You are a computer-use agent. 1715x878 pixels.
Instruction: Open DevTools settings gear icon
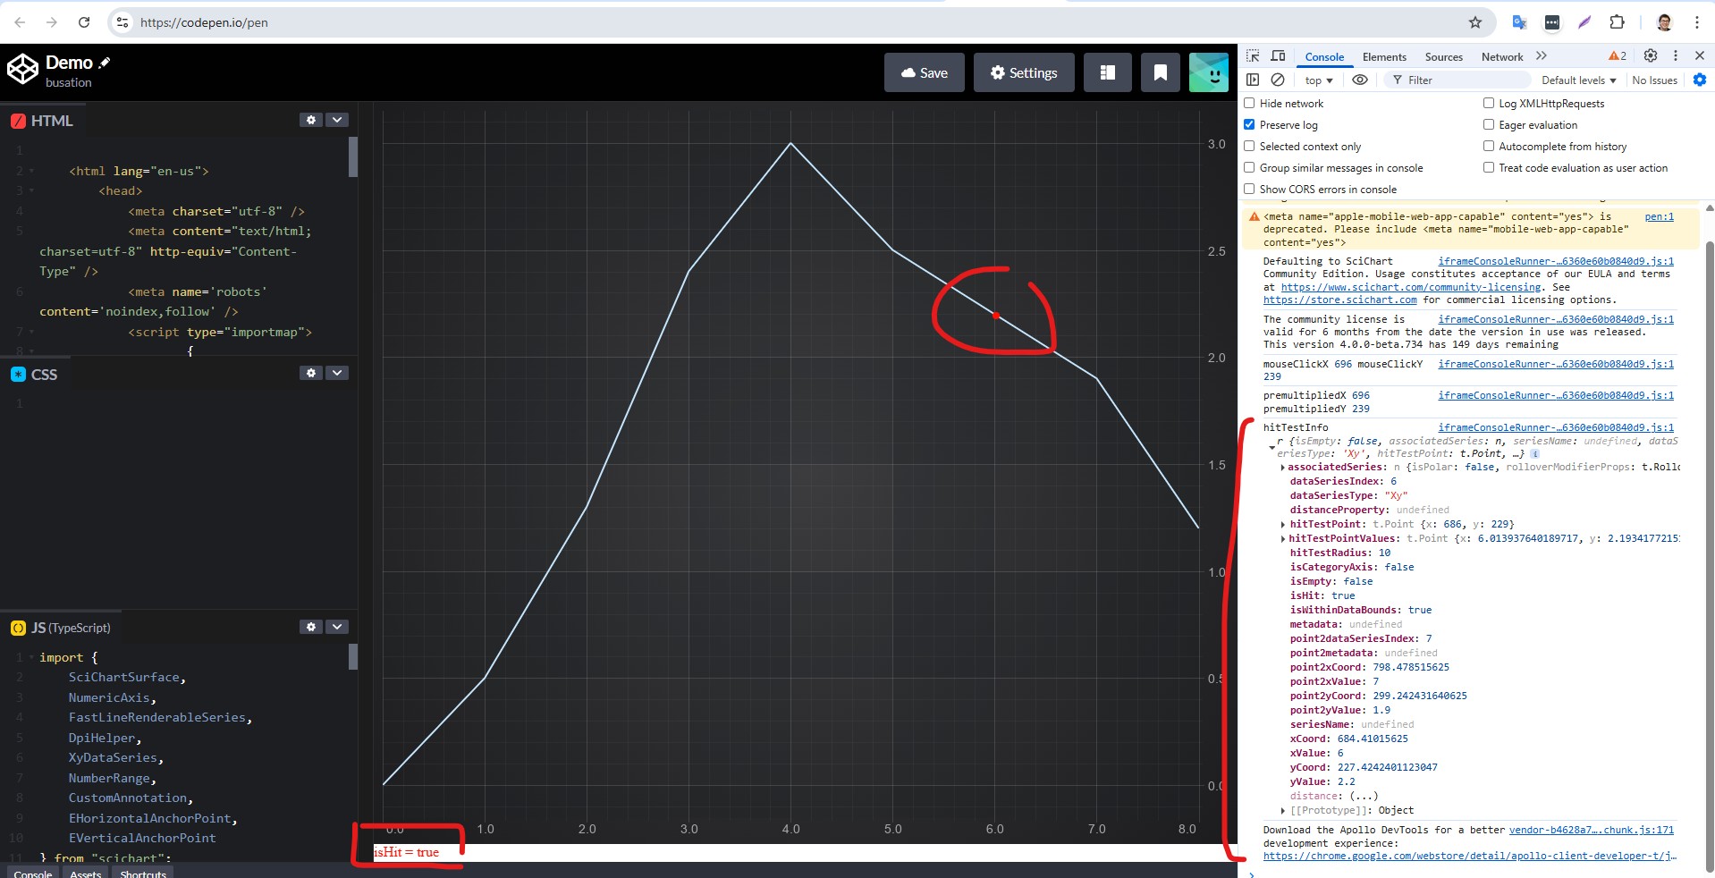[1651, 55]
